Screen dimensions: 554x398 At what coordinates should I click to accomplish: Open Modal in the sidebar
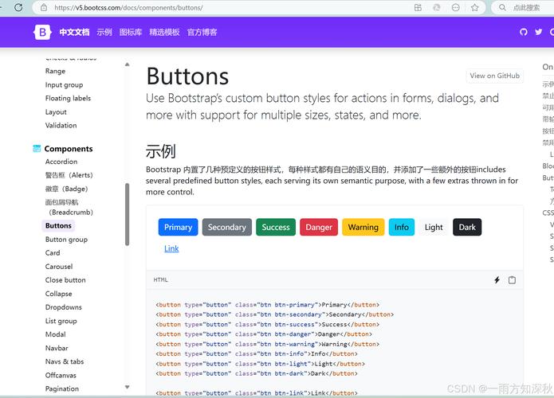pos(56,334)
